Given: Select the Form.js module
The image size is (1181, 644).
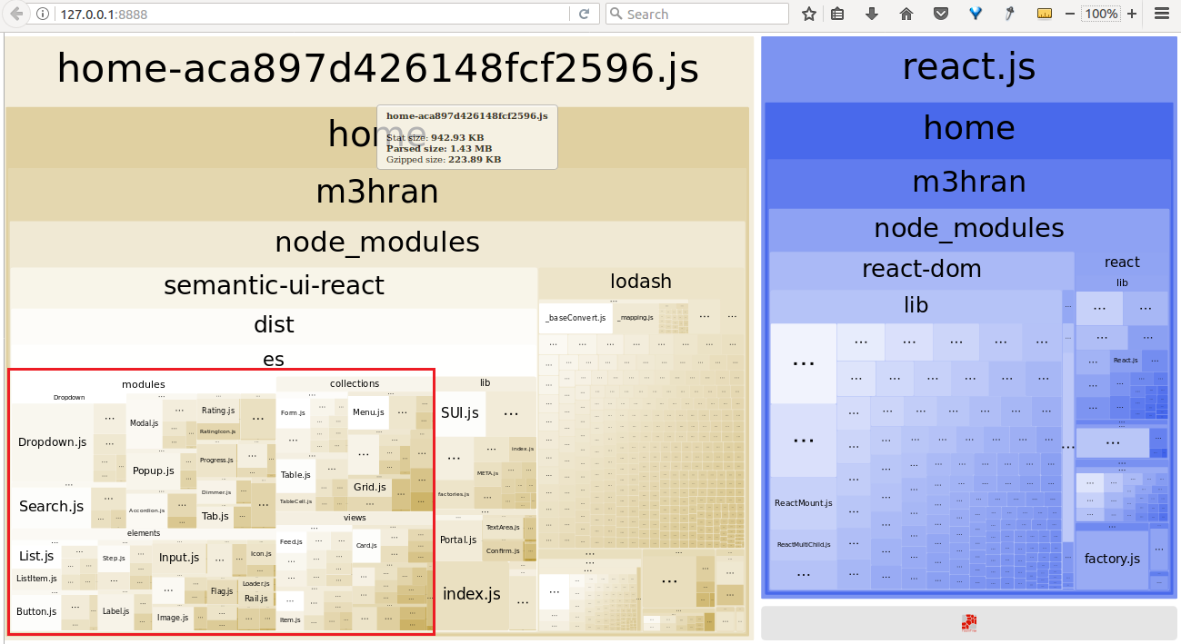Looking at the screenshot, I should coord(292,412).
